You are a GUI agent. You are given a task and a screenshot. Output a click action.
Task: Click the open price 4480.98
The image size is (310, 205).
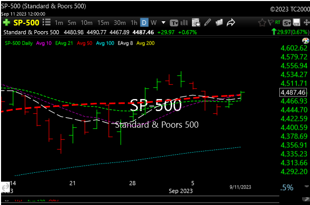(x=73, y=32)
